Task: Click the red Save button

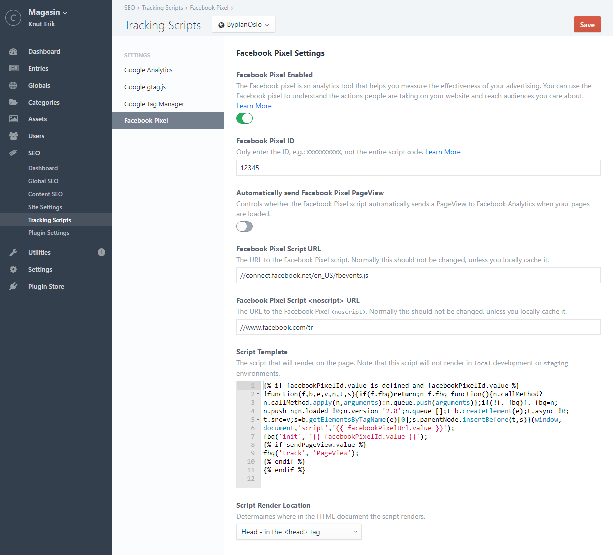Action: (x=587, y=25)
